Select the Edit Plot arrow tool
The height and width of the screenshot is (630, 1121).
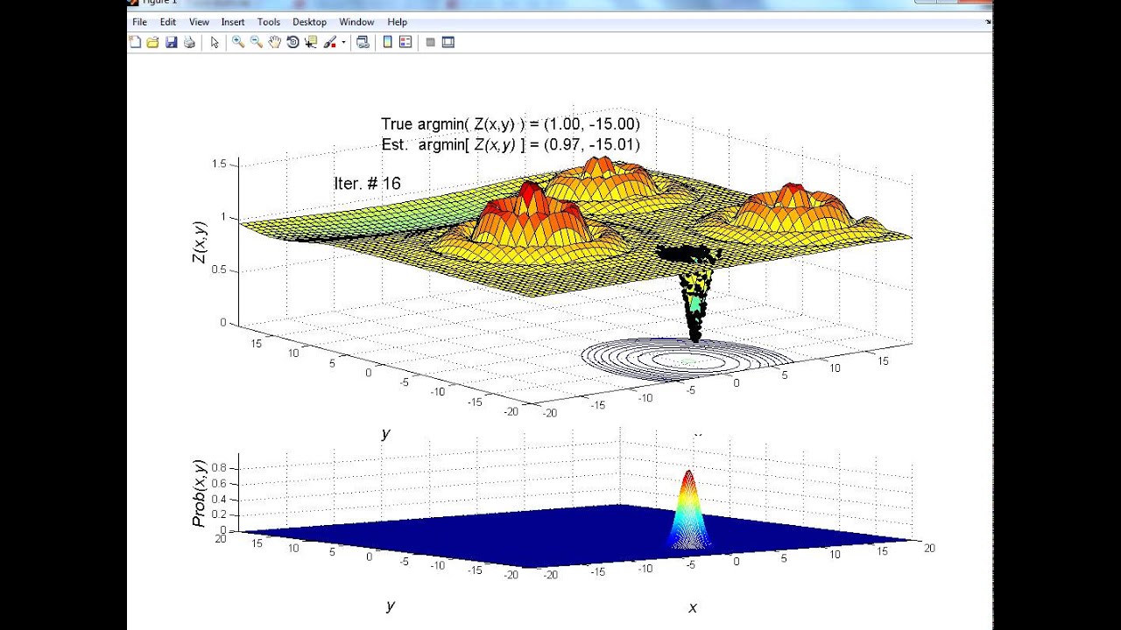pos(215,42)
